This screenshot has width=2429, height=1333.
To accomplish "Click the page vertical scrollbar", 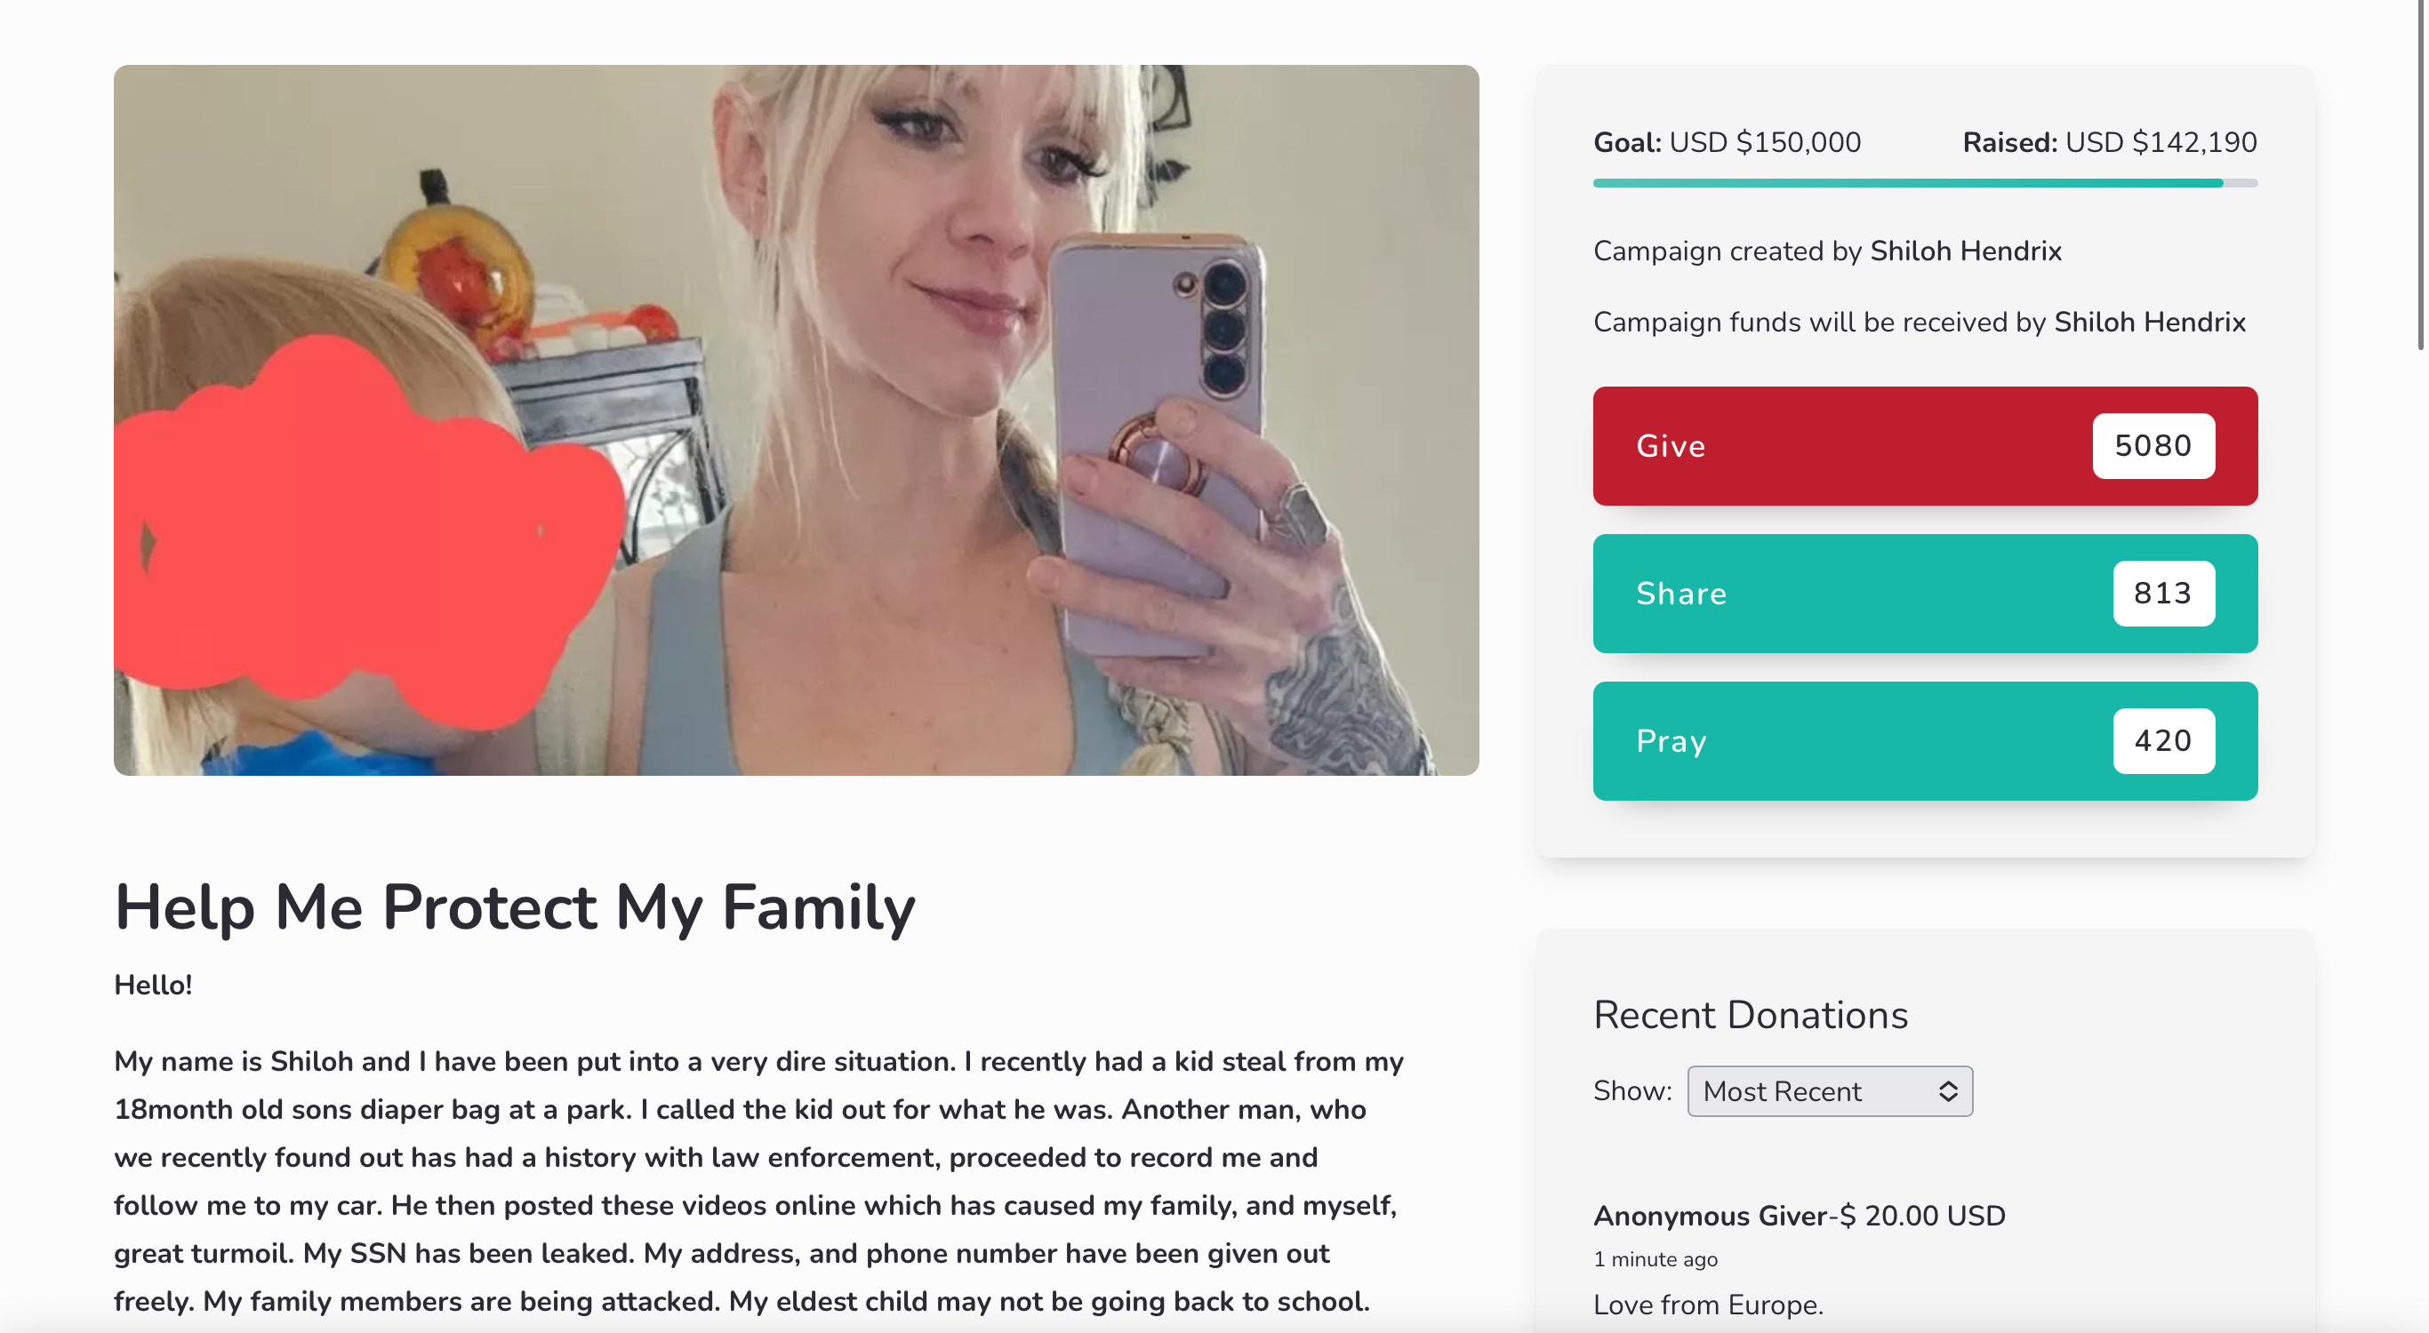I will [x=2420, y=174].
